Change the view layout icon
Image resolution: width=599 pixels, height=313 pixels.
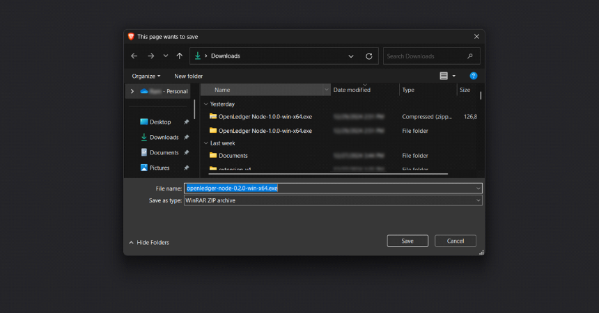point(444,76)
